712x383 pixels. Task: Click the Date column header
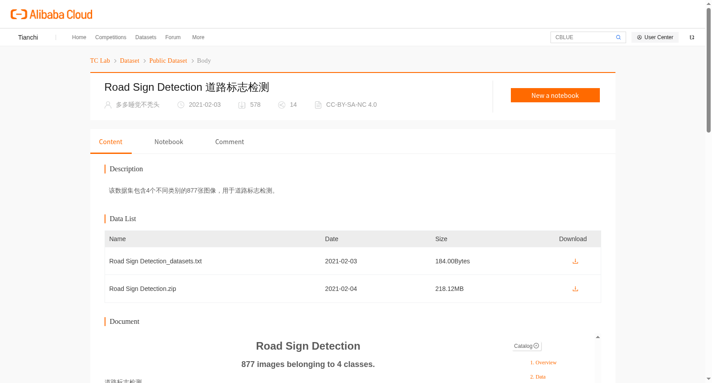(332, 239)
